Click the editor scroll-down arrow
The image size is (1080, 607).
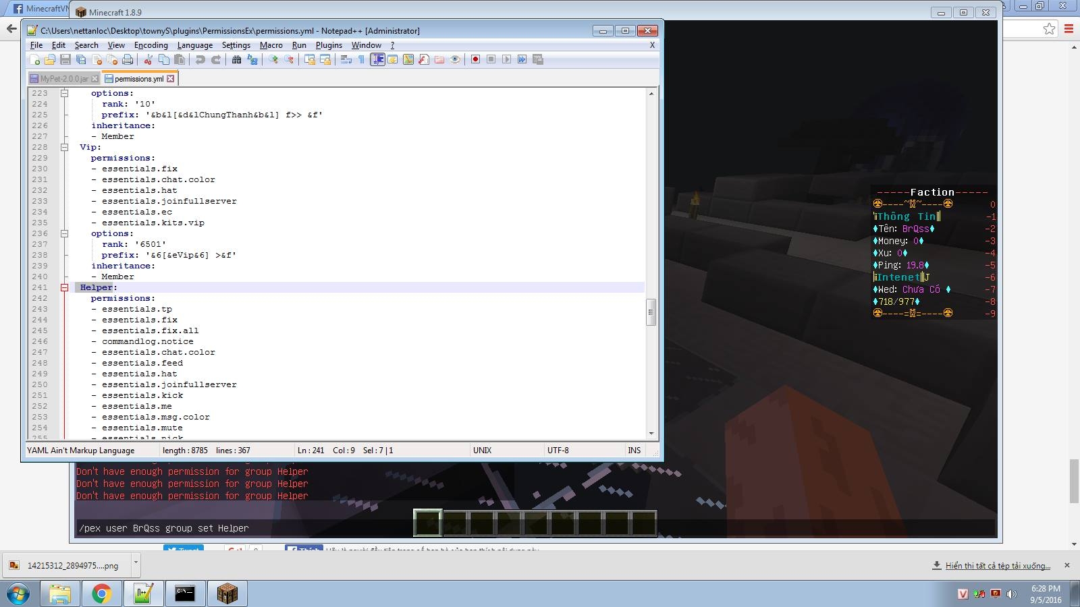[651, 434]
